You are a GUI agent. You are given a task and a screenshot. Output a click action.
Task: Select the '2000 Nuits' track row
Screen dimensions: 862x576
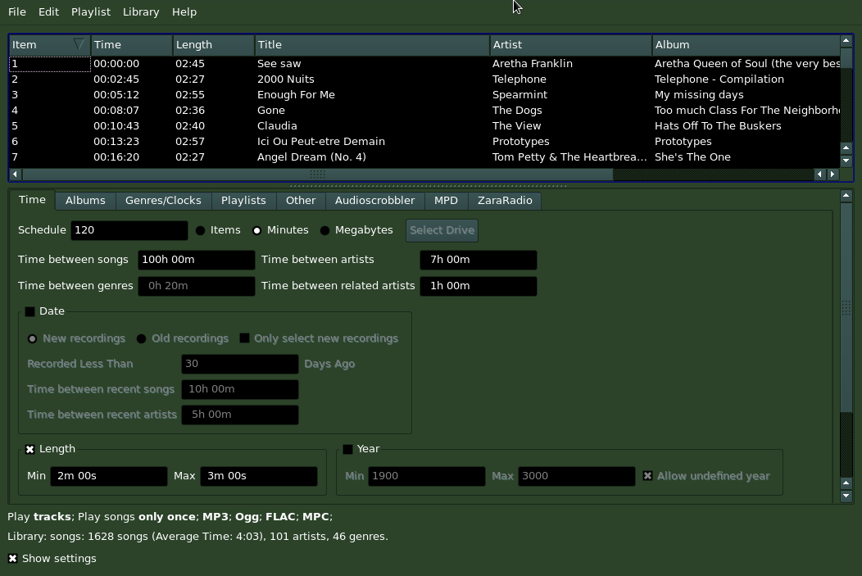tap(424, 79)
